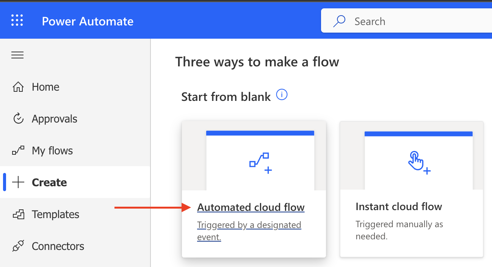Image resolution: width=492 pixels, height=267 pixels.
Task: Click the Triggered manually as needed text
Action: [x=399, y=230]
